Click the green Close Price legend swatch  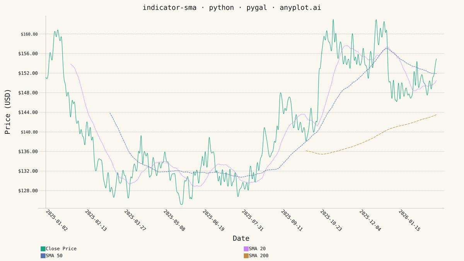pos(43,249)
